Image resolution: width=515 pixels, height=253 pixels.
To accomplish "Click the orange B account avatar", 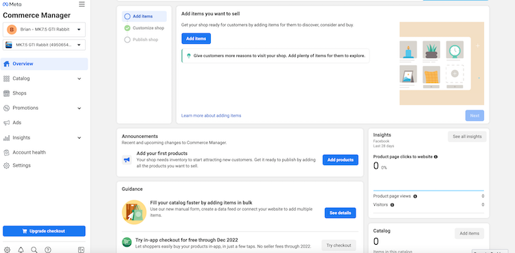I will point(12,29).
